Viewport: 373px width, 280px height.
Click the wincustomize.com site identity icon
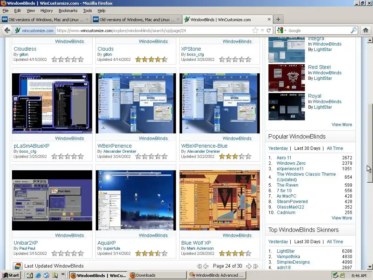point(17,31)
